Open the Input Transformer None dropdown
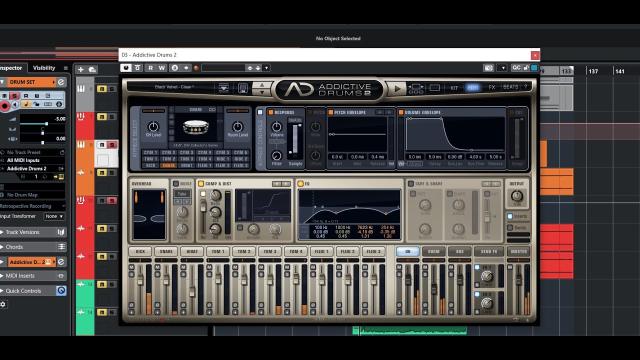This screenshot has height=360, width=640. pos(54,216)
